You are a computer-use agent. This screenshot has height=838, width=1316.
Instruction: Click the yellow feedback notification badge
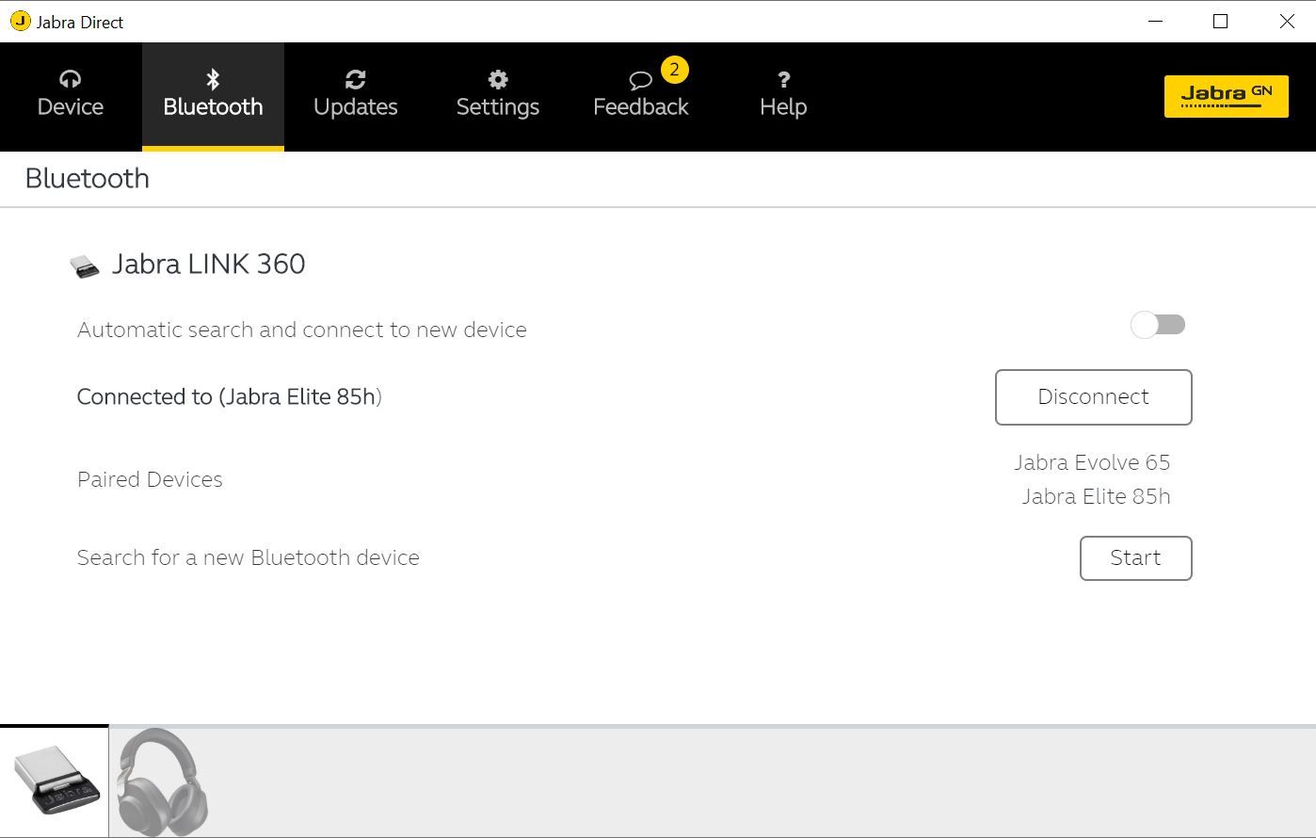tap(674, 70)
